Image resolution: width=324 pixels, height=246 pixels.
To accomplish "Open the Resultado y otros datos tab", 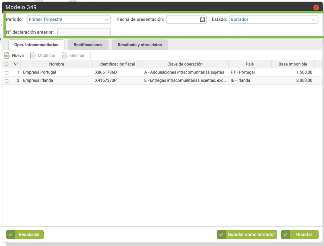I will coord(140,45).
